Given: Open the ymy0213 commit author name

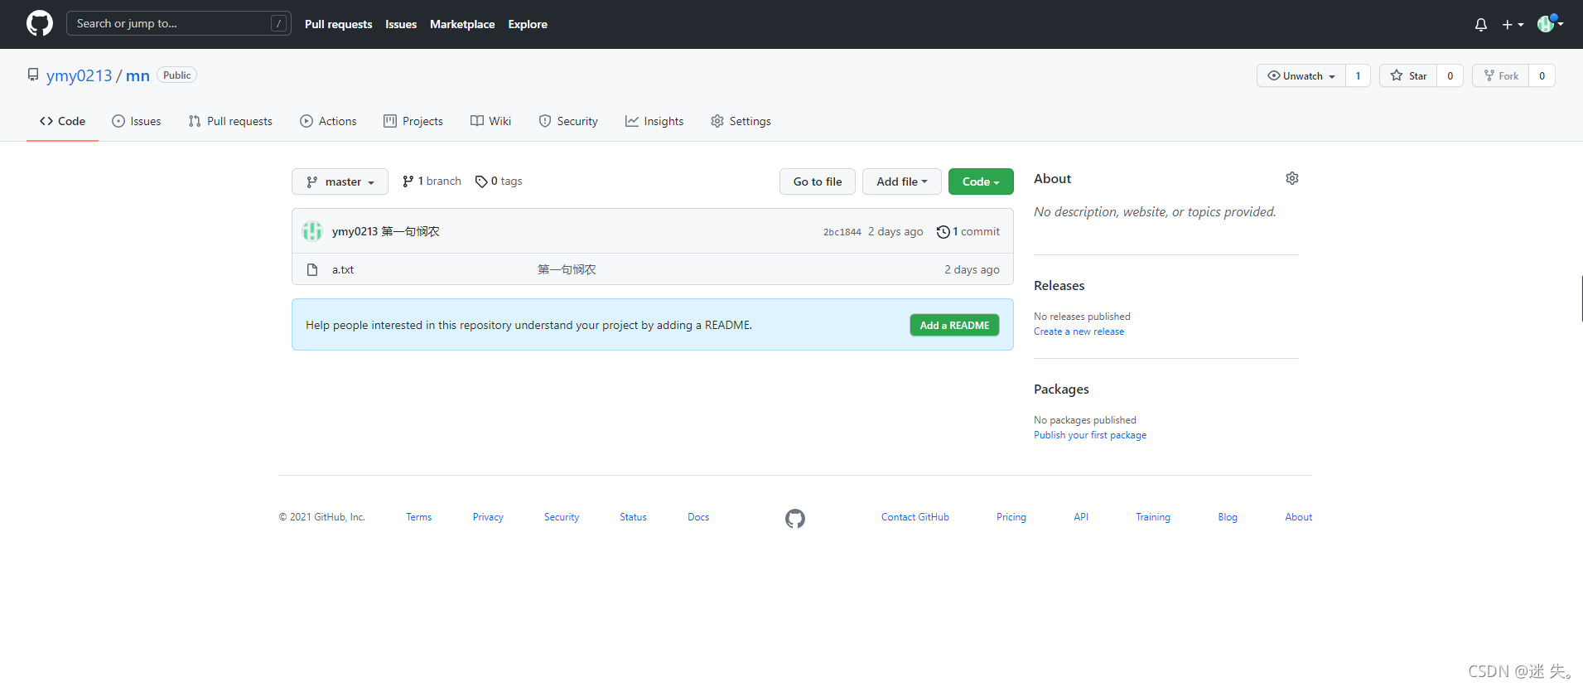Looking at the screenshot, I should pyautogui.click(x=355, y=231).
